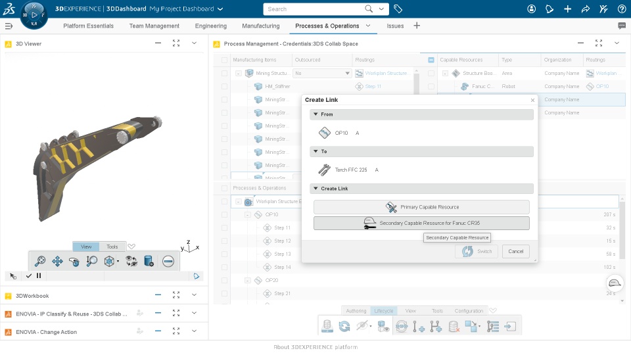
Task: Select the pan arrows tool
Action: 58,261
